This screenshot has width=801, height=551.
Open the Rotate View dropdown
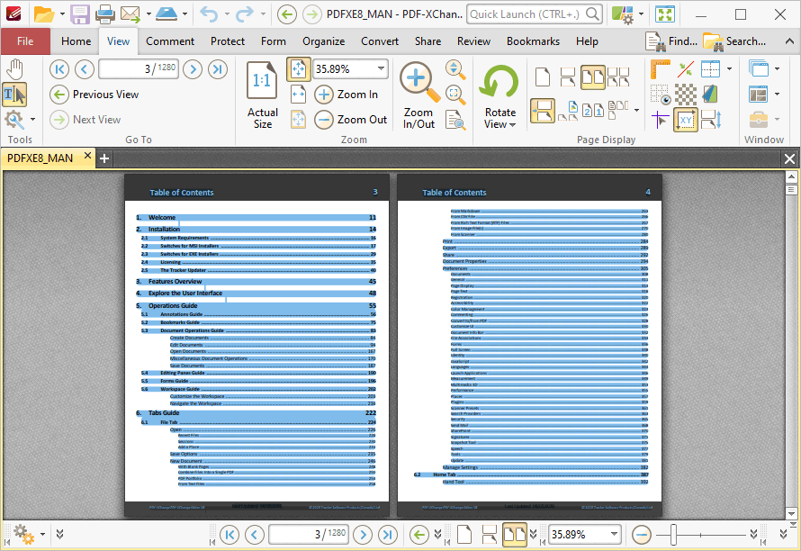click(x=499, y=95)
